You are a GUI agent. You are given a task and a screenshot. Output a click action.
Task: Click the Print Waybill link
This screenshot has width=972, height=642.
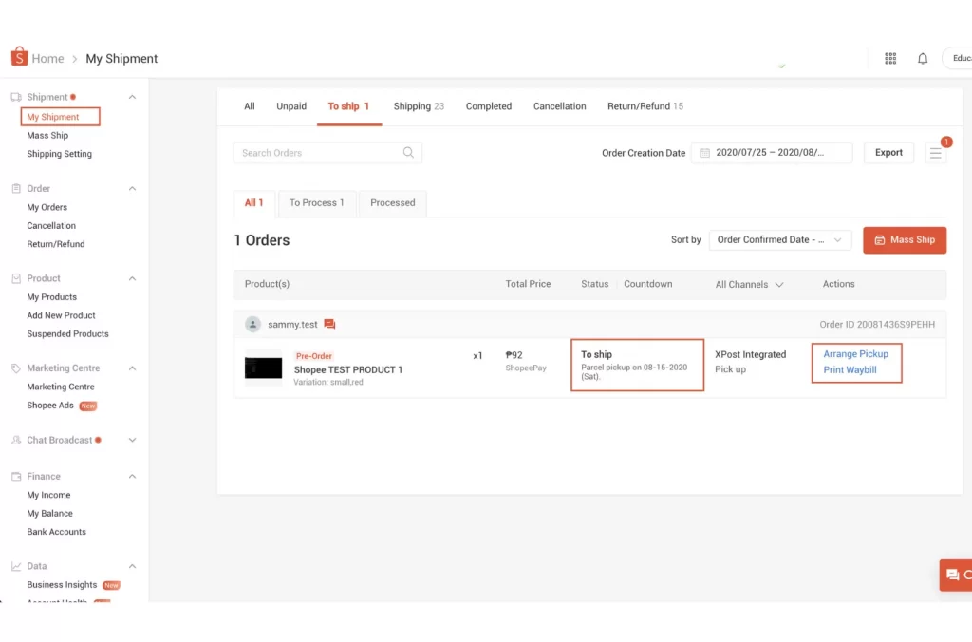pyautogui.click(x=850, y=369)
